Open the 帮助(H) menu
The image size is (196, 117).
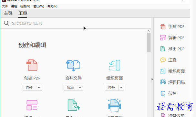click(x=52, y=6)
